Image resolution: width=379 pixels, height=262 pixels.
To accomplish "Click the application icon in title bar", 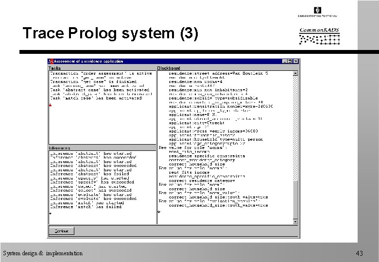I will click(x=51, y=61).
